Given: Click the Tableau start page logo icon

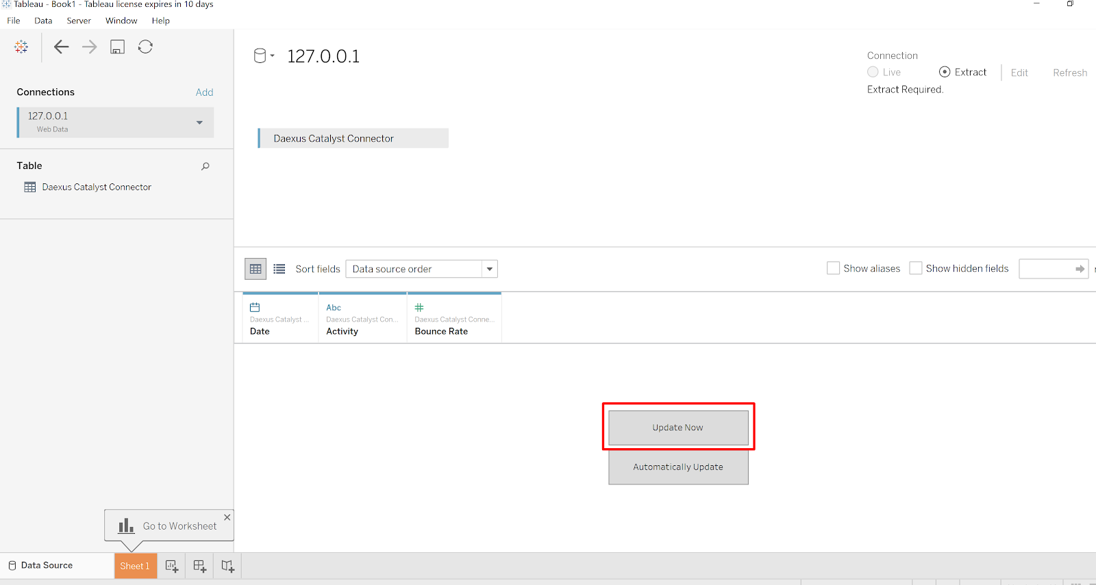Looking at the screenshot, I should point(21,47).
